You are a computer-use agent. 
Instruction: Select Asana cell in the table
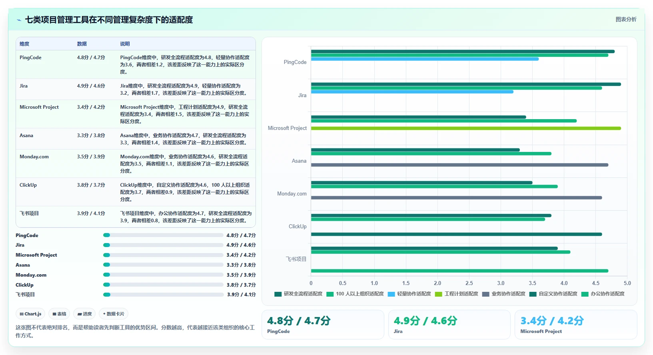coord(26,136)
